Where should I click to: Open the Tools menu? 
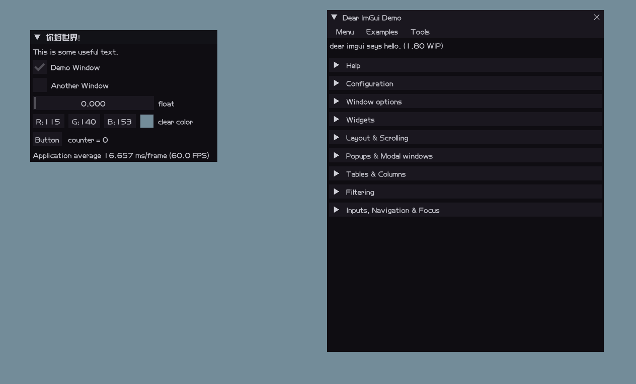420,32
